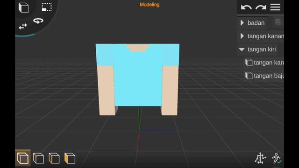
Task: Select edge mode cube icon
Action: point(54,158)
